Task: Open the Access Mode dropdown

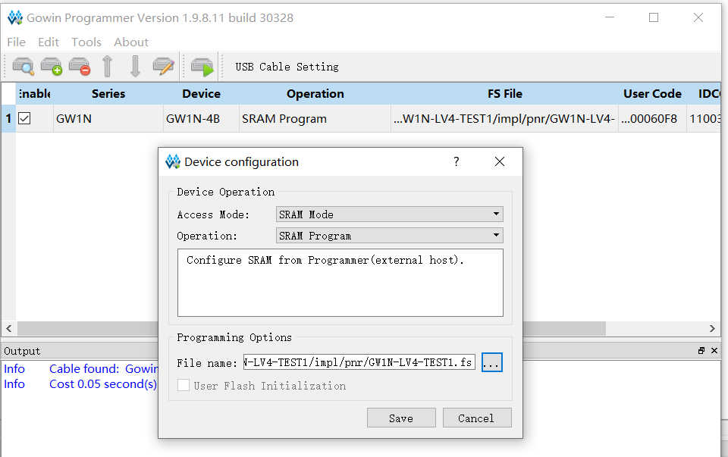Action: 390,214
